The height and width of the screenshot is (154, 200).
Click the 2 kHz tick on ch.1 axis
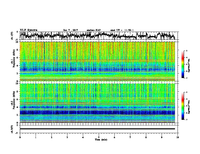(x=17, y=73)
